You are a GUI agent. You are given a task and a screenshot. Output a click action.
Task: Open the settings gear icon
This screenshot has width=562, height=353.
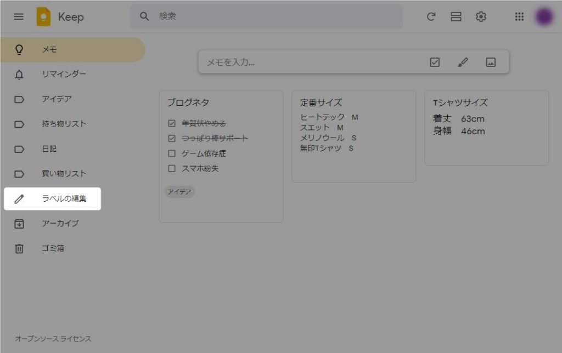tap(481, 16)
